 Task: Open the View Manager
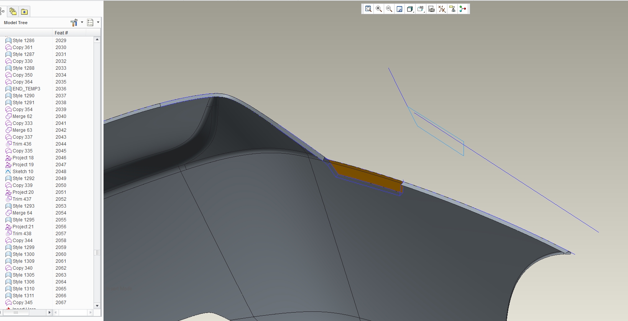(431, 9)
